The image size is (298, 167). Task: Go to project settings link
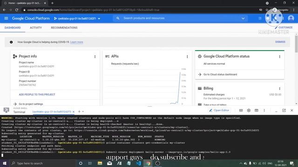click(31, 104)
